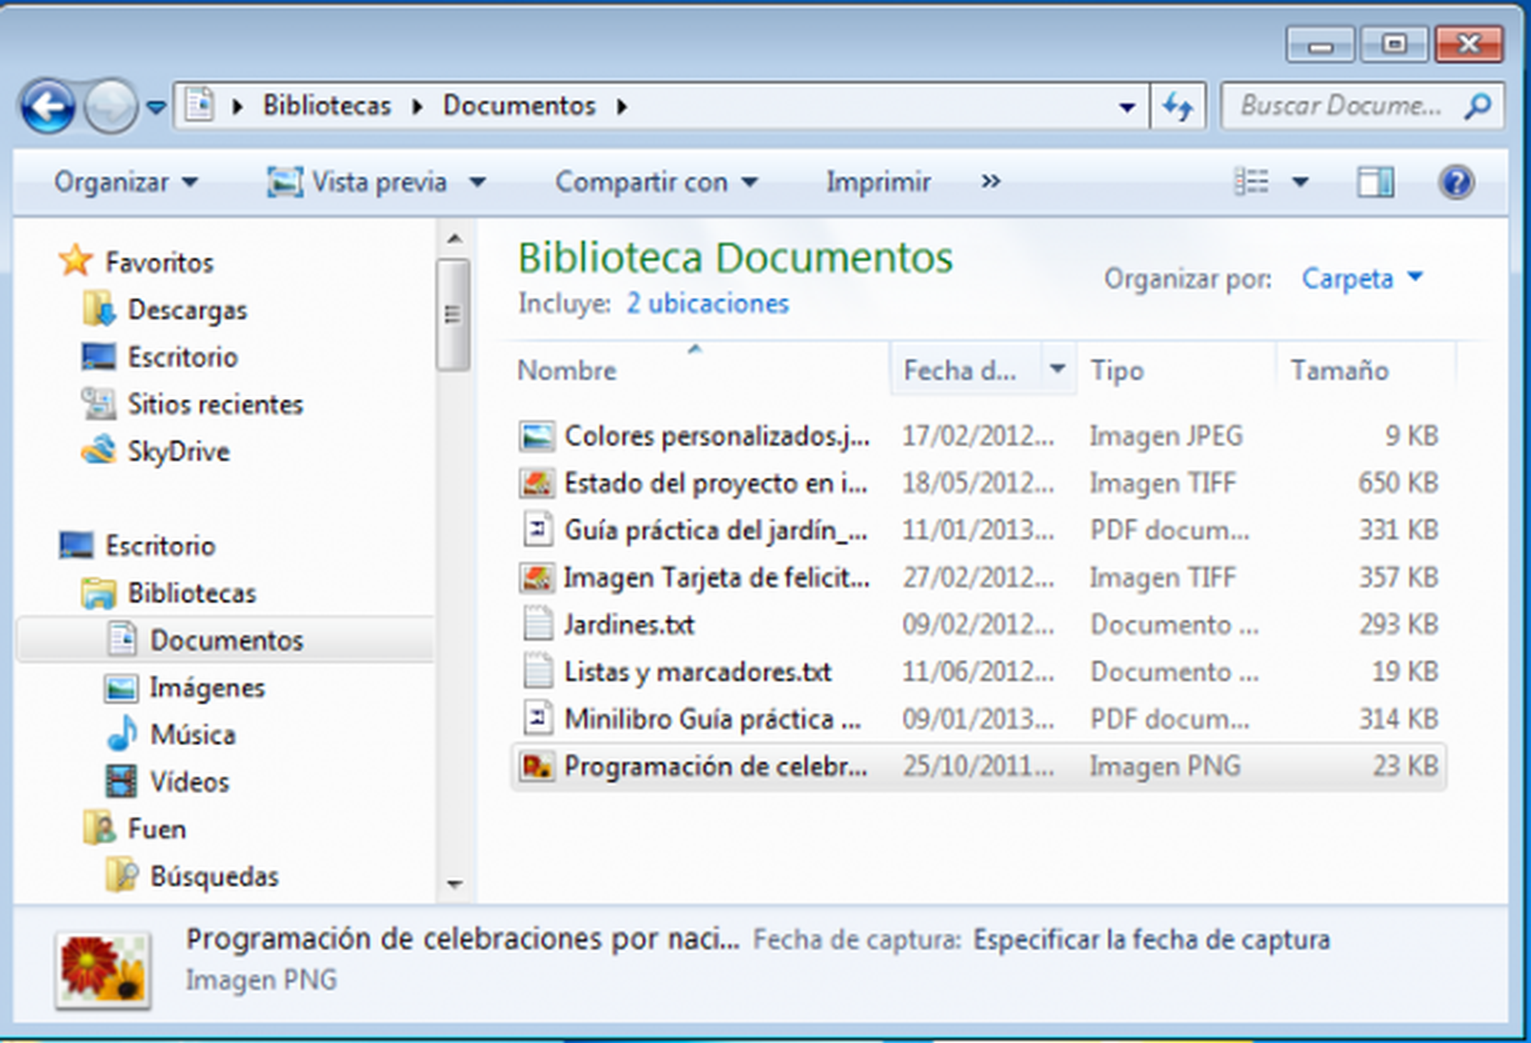The image size is (1531, 1043).
Task: Select the Música library icon
Action: tap(122, 734)
